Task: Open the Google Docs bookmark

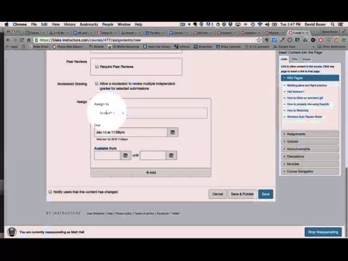Action: (284, 47)
